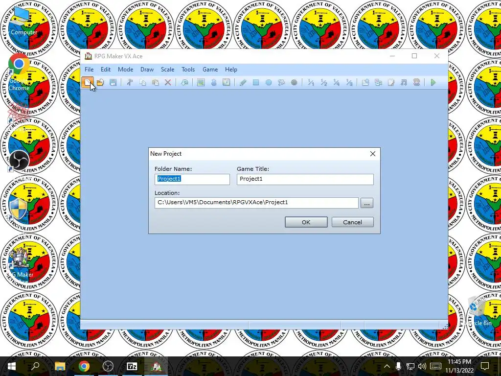This screenshot has width=501, height=376.
Task: Select the Rectangle draw tool
Action: (x=255, y=82)
